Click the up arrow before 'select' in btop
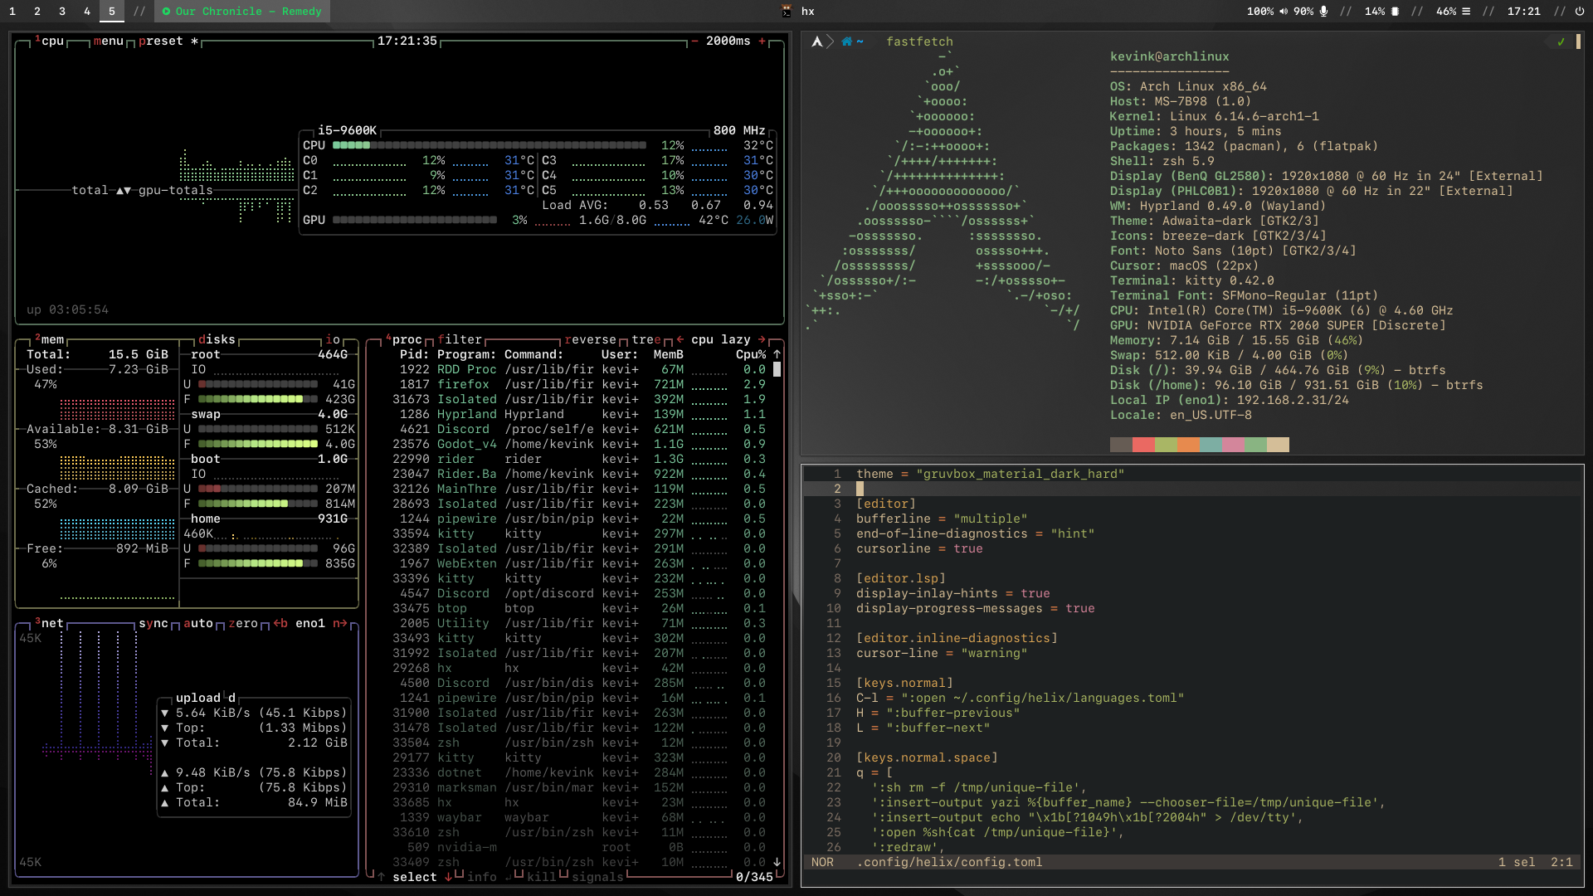The width and height of the screenshot is (1593, 896). pyautogui.click(x=382, y=877)
